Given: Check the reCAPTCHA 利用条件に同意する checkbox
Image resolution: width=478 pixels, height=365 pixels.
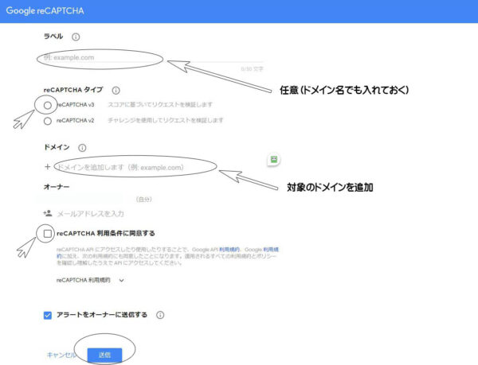Looking at the screenshot, I should pyautogui.click(x=48, y=234).
